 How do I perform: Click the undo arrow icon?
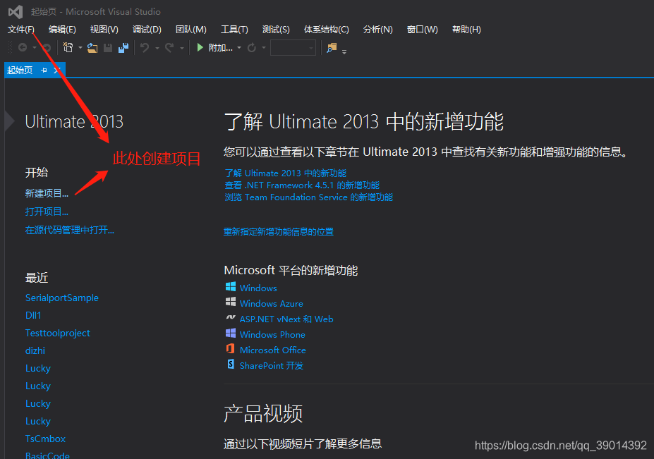(145, 48)
